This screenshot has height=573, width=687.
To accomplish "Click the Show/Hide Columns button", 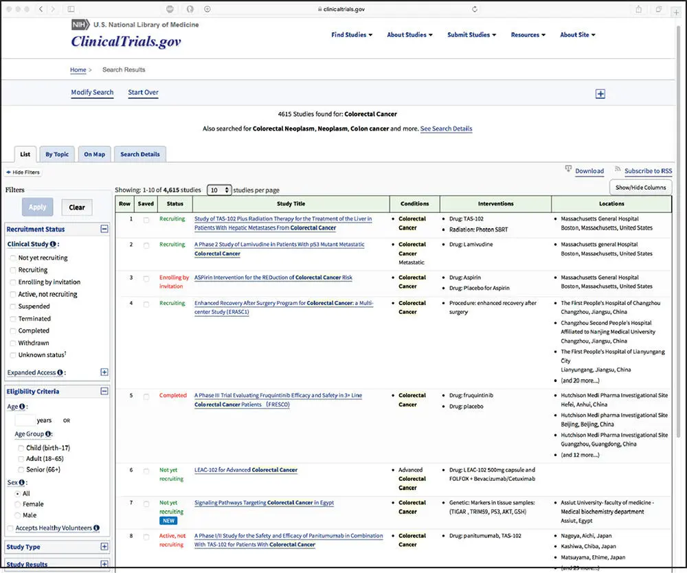I will coord(640,188).
